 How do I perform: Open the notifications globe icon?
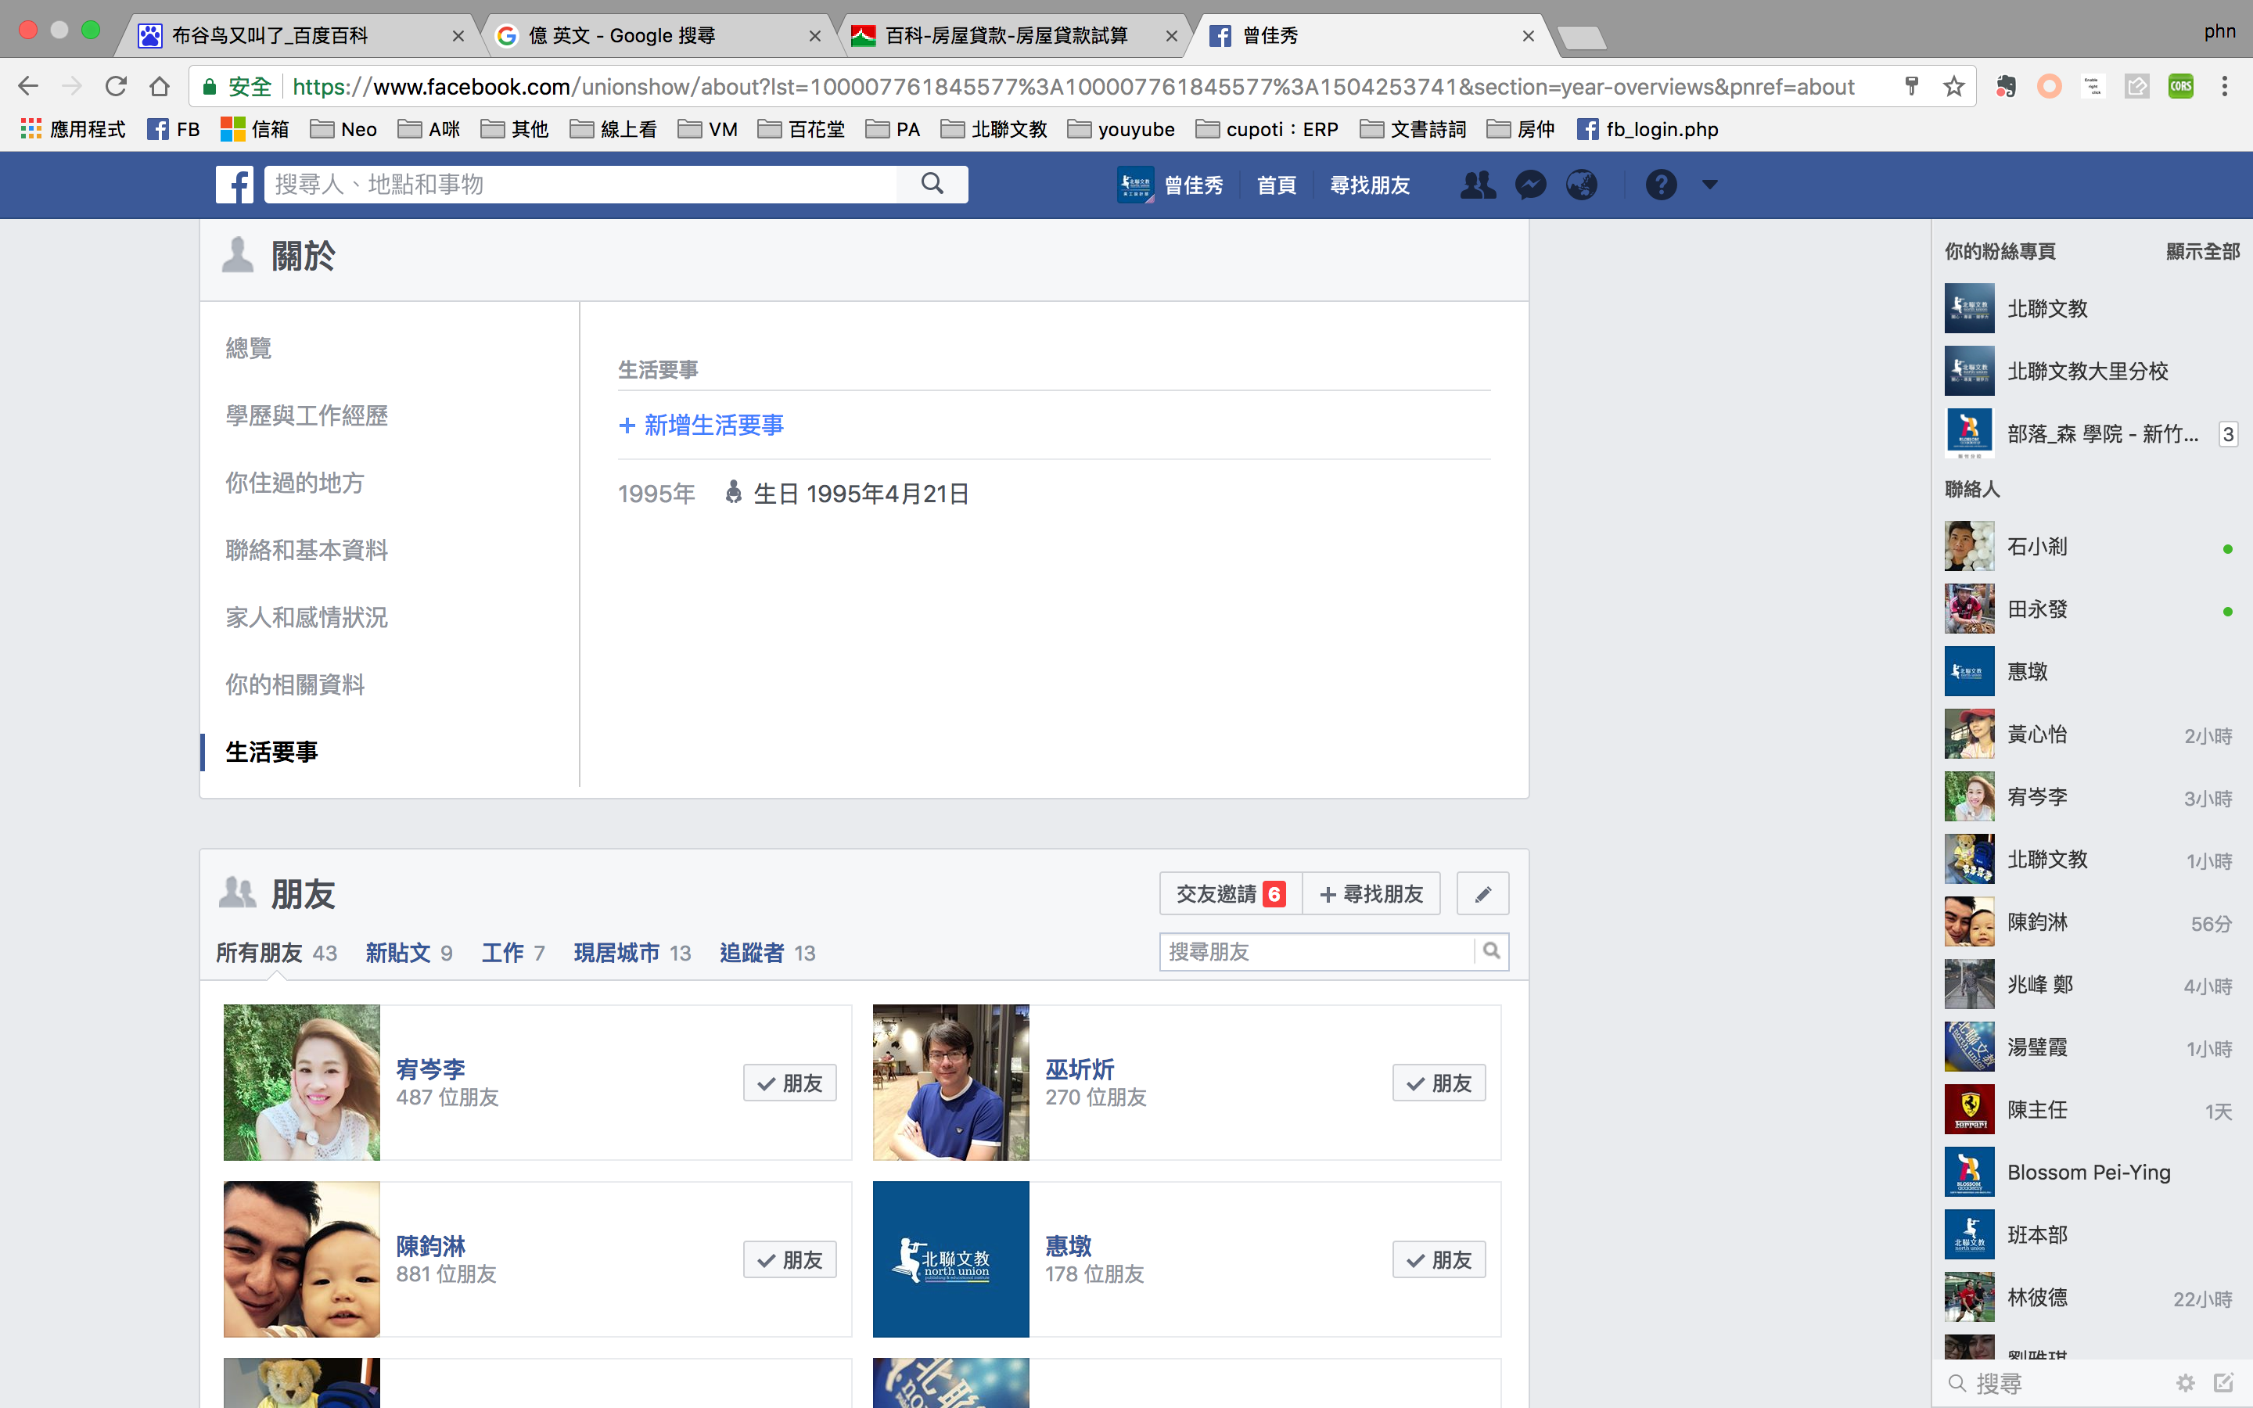pos(1582,185)
